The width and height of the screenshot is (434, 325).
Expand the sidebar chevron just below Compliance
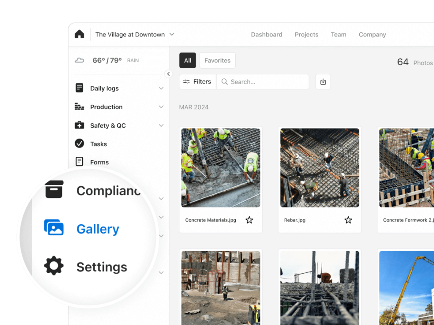point(161,198)
